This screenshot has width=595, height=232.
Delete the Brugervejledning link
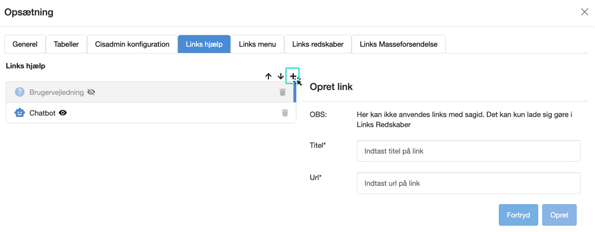[282, 92]
